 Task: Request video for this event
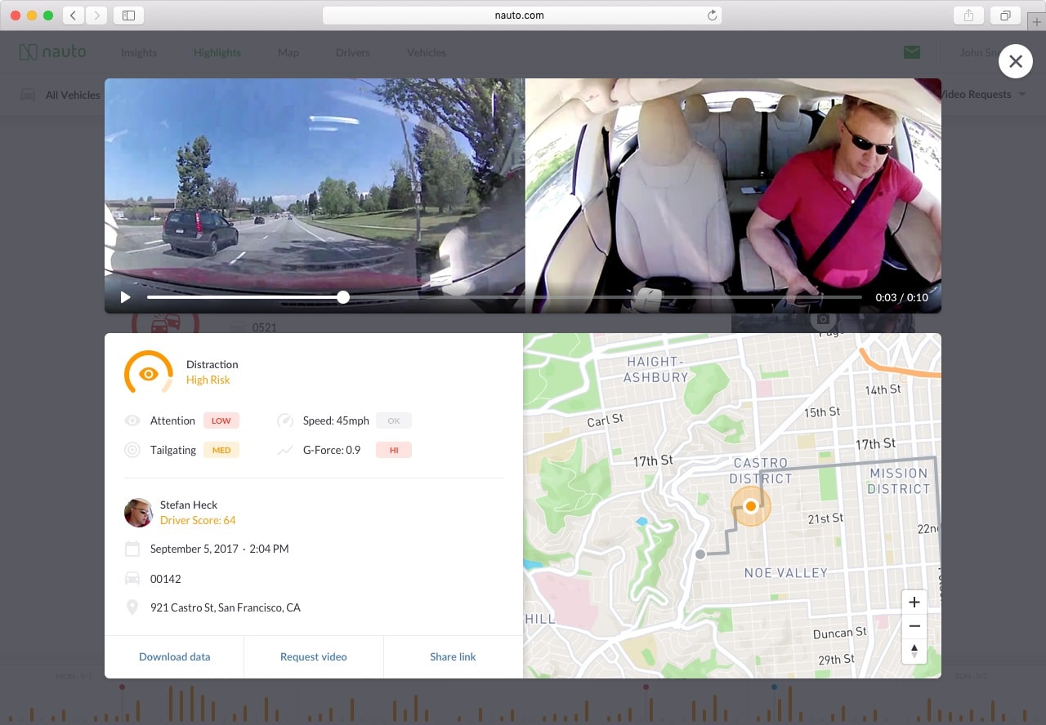313,656
